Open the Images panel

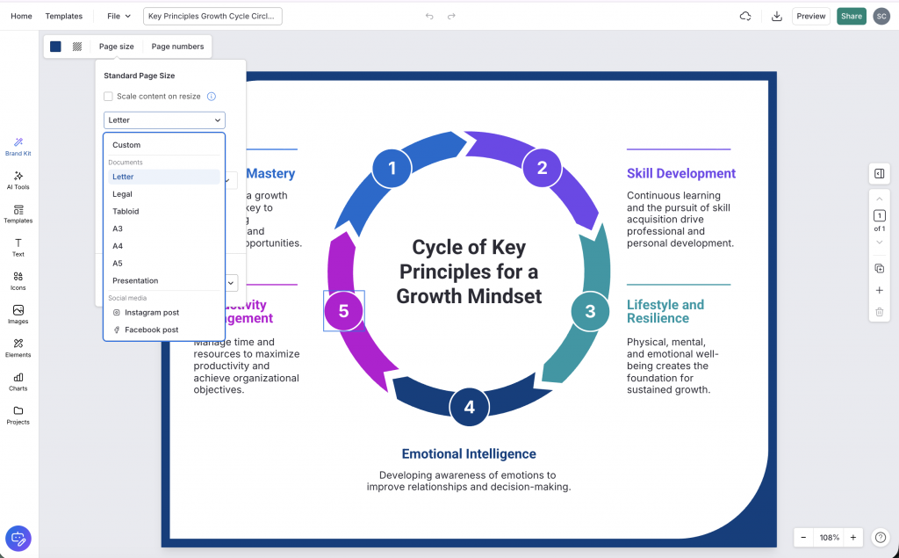pos(18,314)
